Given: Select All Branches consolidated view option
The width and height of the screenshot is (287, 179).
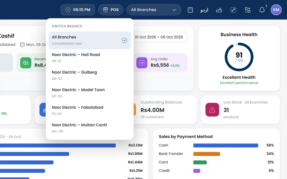Looking at the screenshot, I should 90,40.
